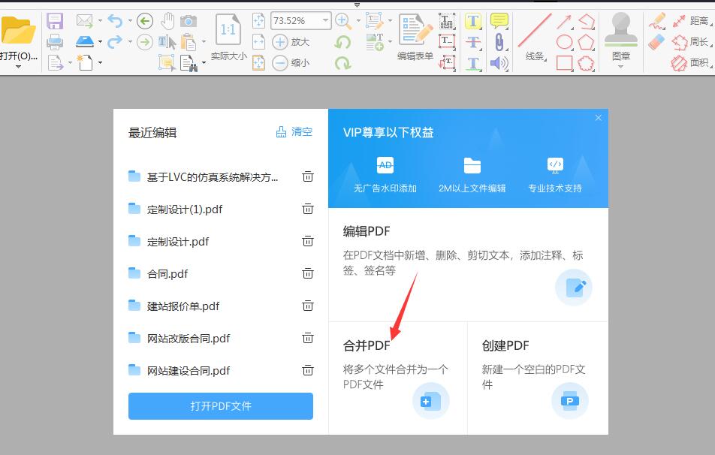Click the arrow drawing tool
This screenshot has width=715, height=455.
(x=564, y=21)
